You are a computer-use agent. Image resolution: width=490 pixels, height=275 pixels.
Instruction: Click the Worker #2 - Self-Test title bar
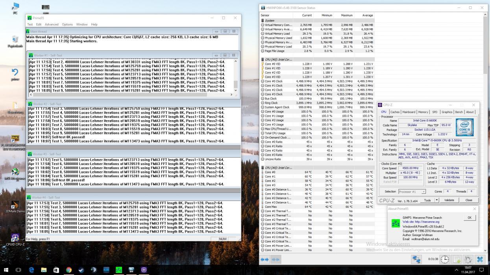point(133,104)
